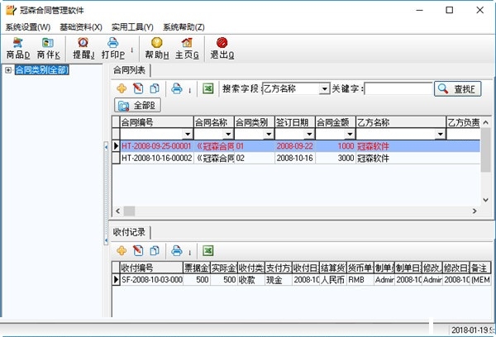This screenshot has width=496, height=337.
Task: Sort by the 乙方名称 column header
Action: (401, 122)
